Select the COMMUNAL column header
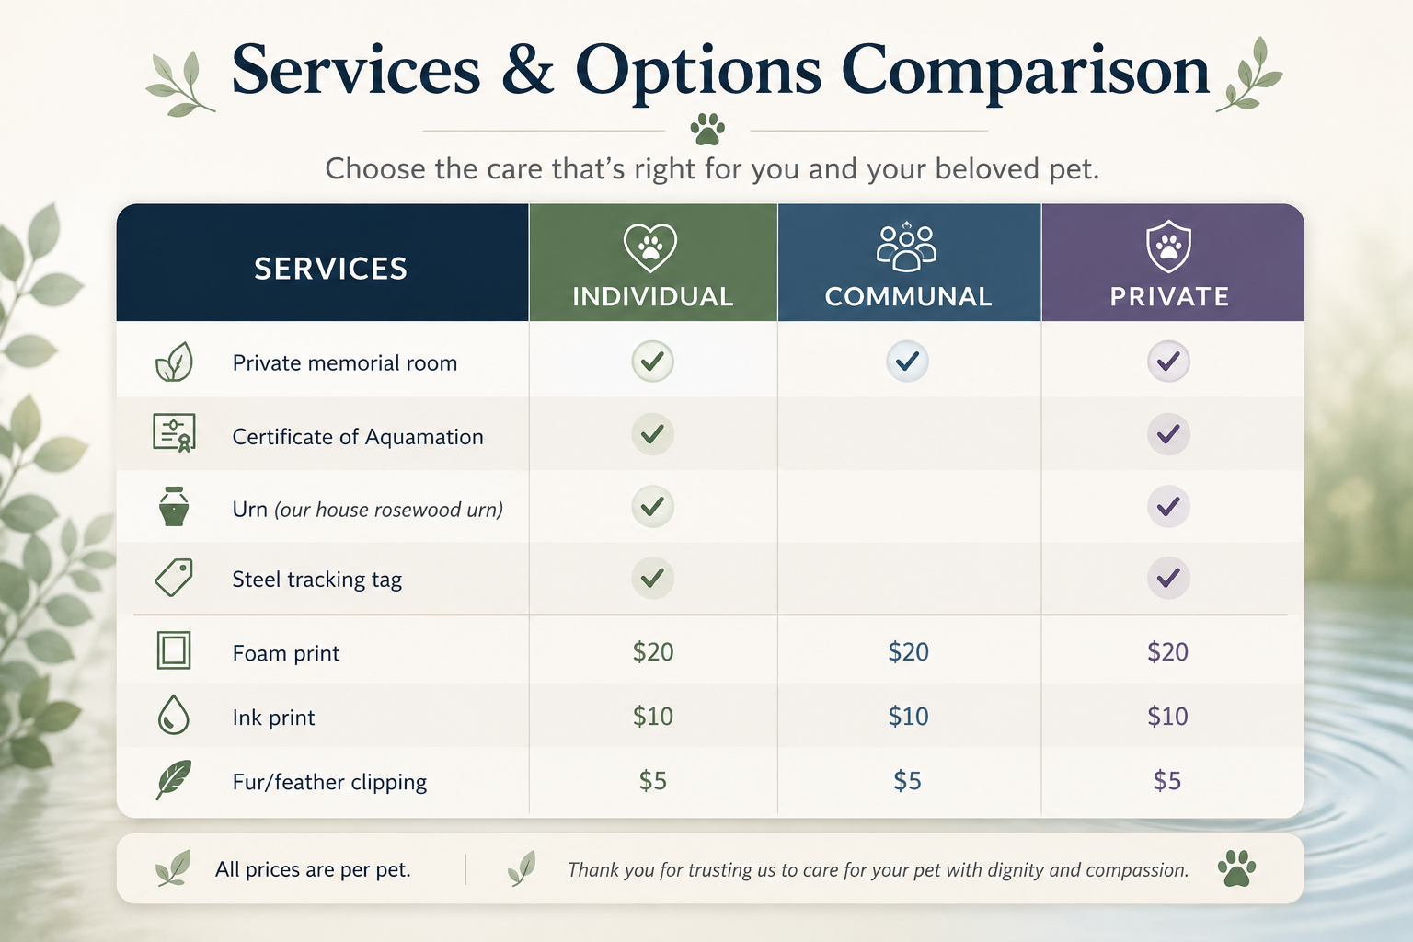The height and width of the screenshot is (942, 1413). [909, 262]
